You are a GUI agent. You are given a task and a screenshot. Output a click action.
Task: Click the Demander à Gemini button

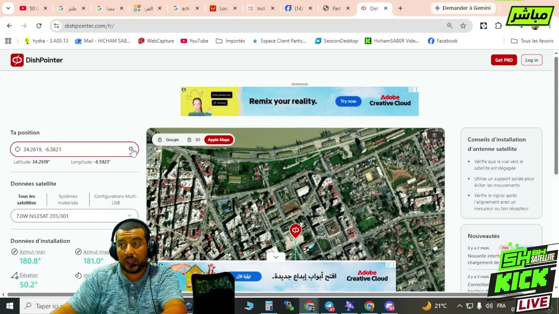coord(462,8)
